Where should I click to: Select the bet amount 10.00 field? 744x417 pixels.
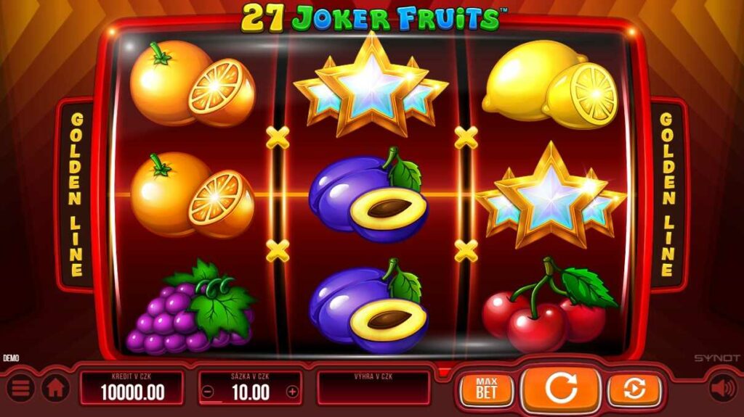250,388
